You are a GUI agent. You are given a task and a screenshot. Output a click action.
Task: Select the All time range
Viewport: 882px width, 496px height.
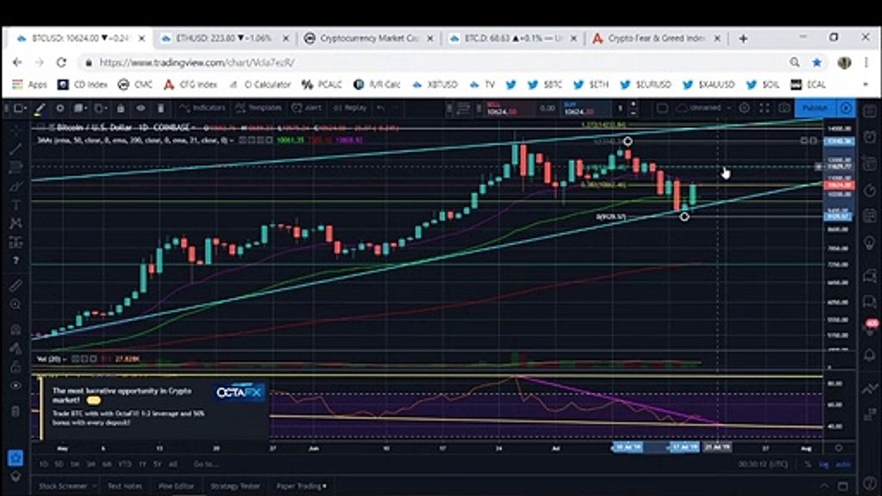[173, 464]
